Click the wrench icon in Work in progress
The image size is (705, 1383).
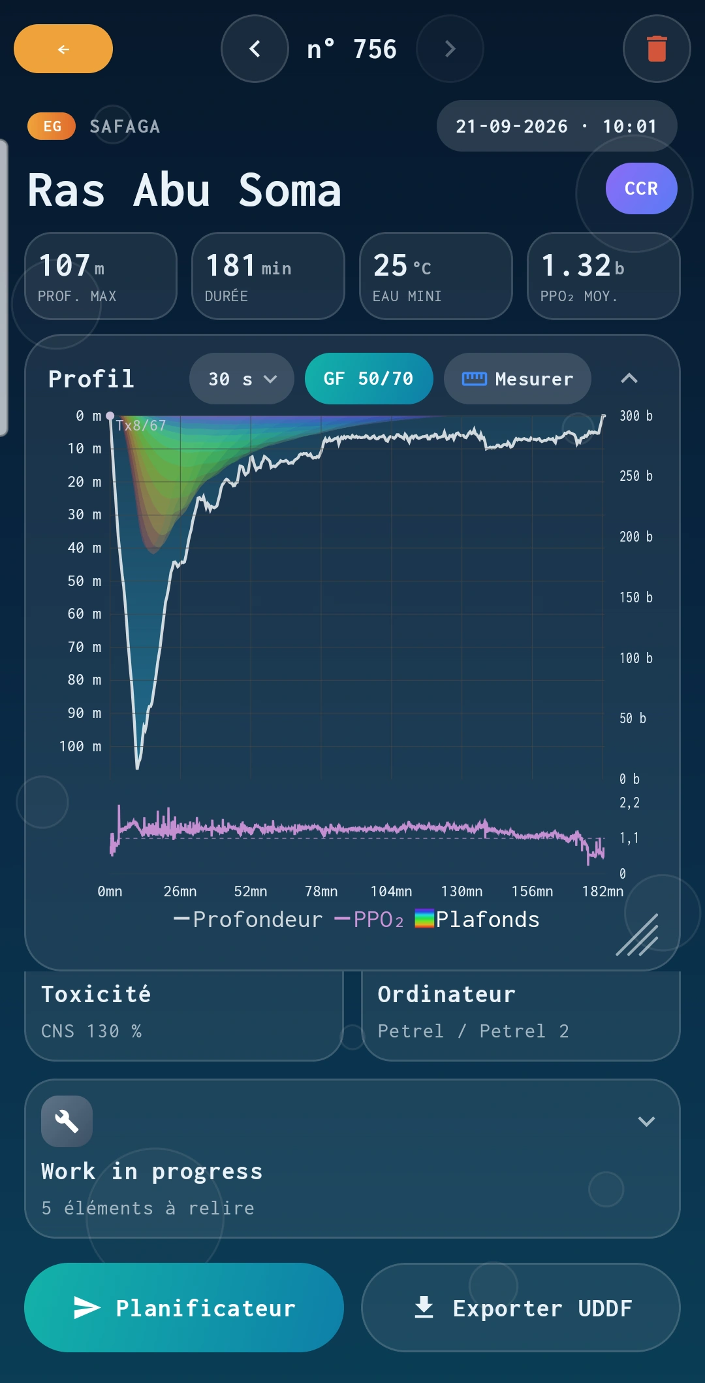67,1121
